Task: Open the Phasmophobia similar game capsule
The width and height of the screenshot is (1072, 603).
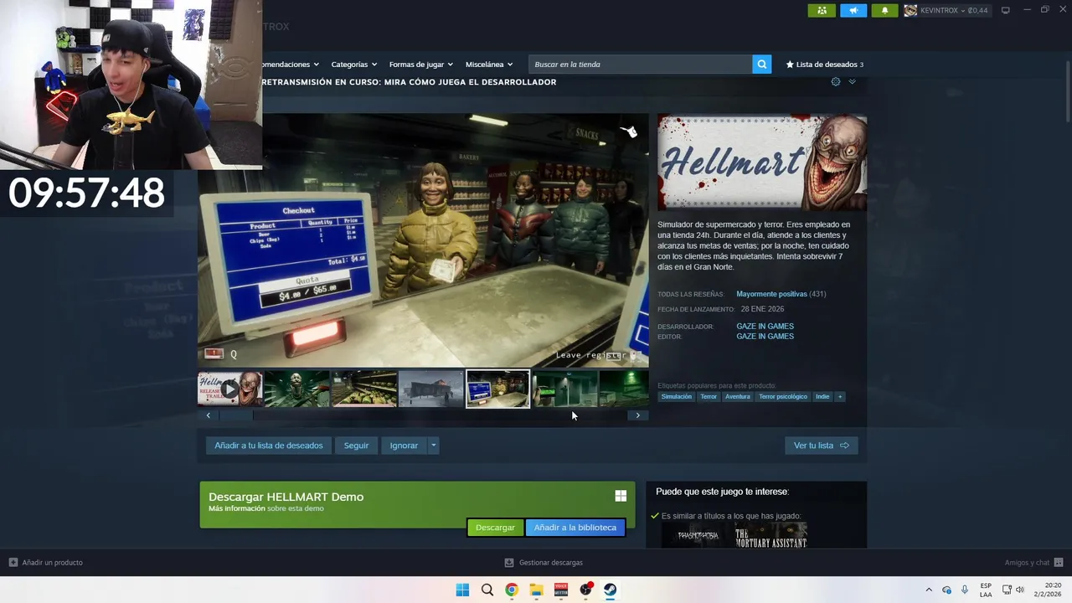Action: (x=698, y=535)
